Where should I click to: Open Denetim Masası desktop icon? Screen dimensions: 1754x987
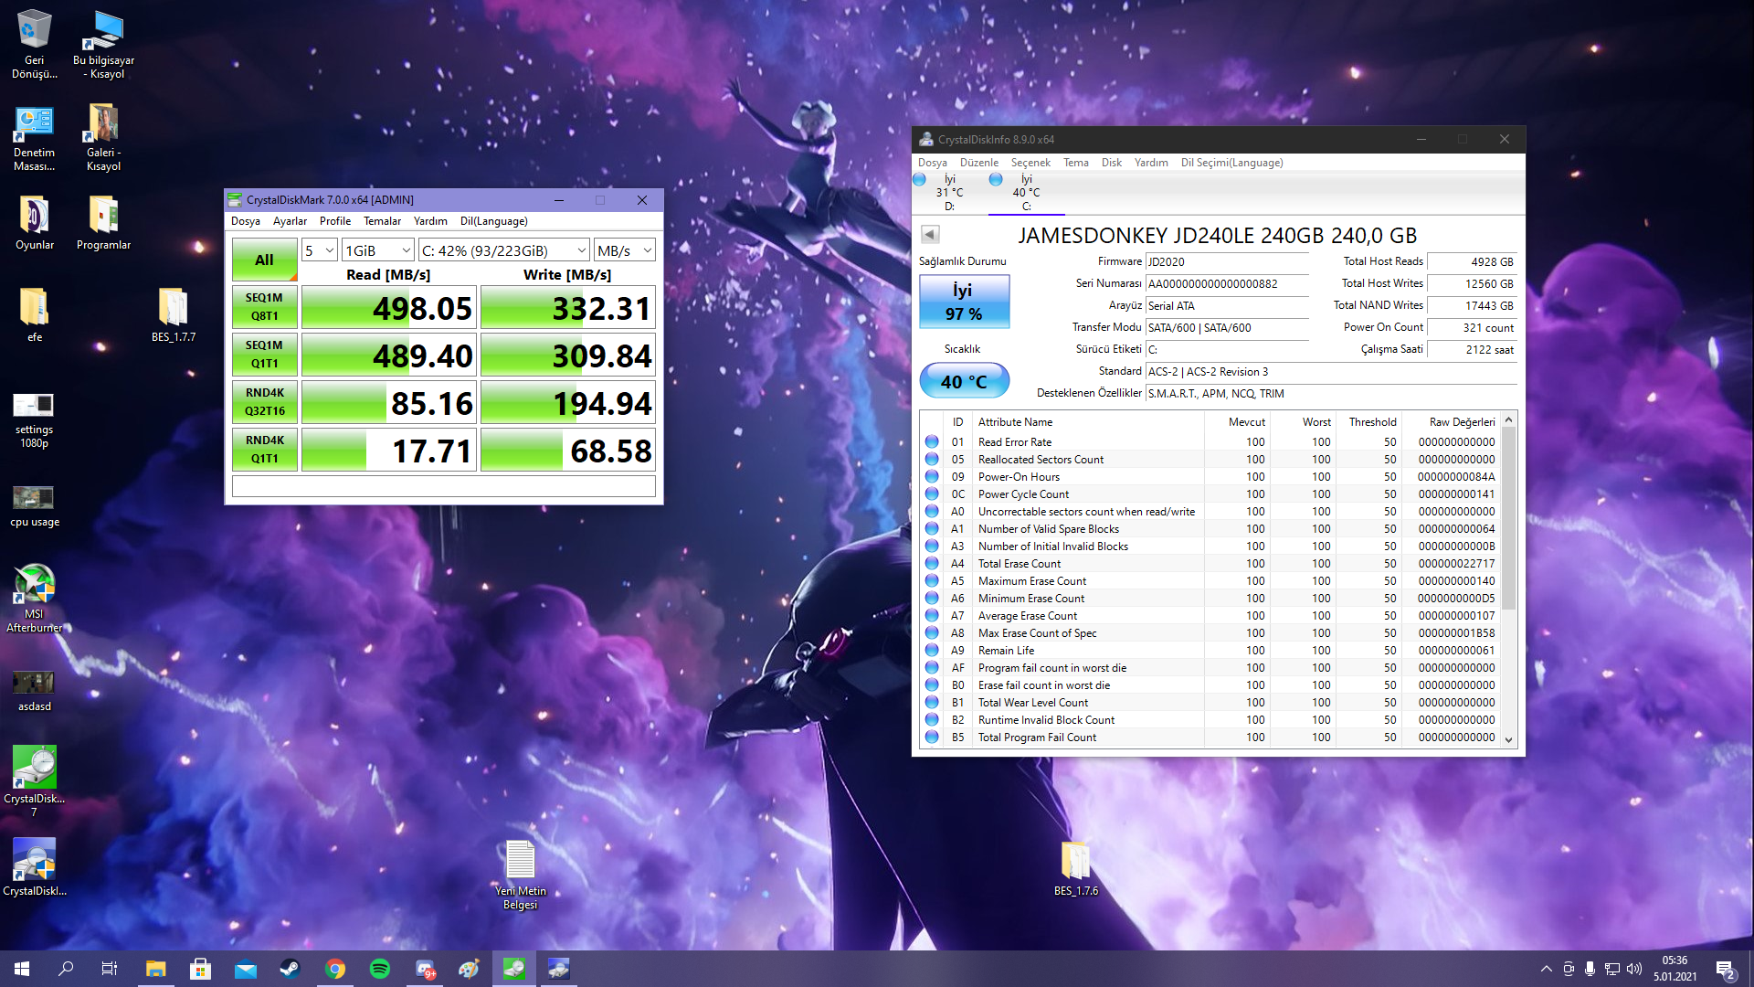pos(35,137)
